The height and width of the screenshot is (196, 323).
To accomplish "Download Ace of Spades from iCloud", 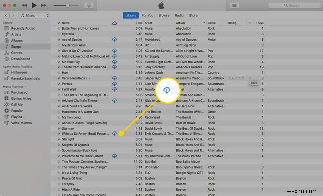I will pyautogui.click(x=114, y=39).
